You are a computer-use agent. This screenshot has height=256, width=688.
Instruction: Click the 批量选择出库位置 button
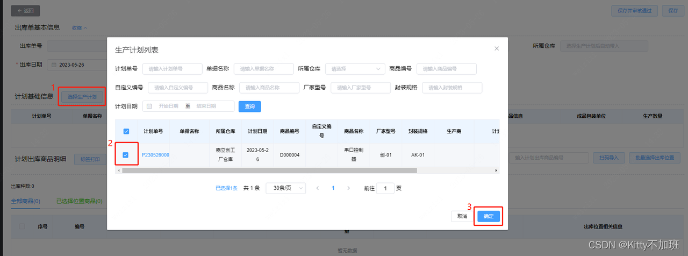pyautogui.click(x=654, y=158)
